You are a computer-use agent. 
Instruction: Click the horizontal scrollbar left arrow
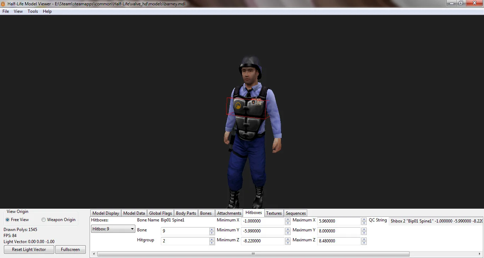[93, 254]
